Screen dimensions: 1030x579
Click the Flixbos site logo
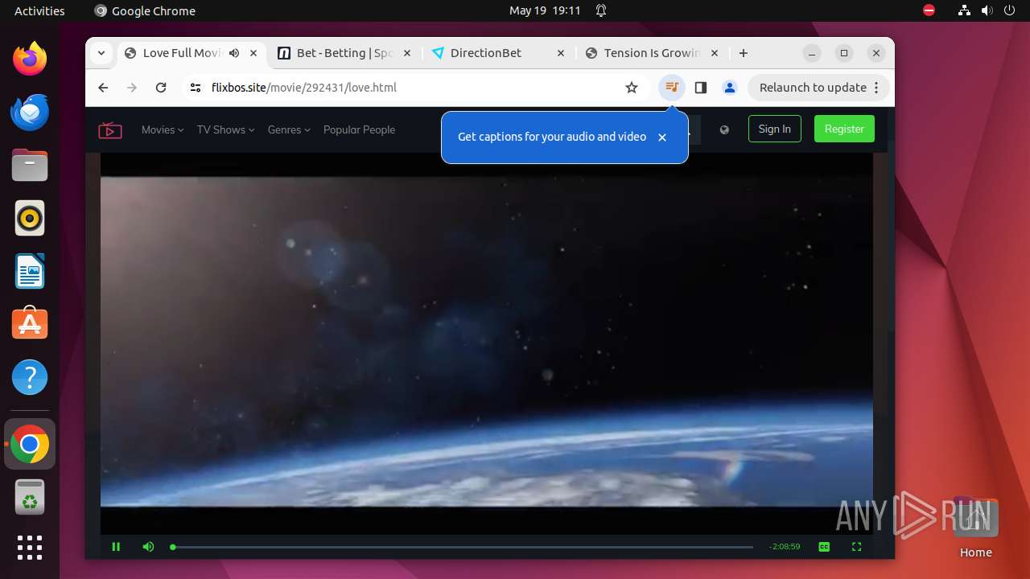point(110,129)
